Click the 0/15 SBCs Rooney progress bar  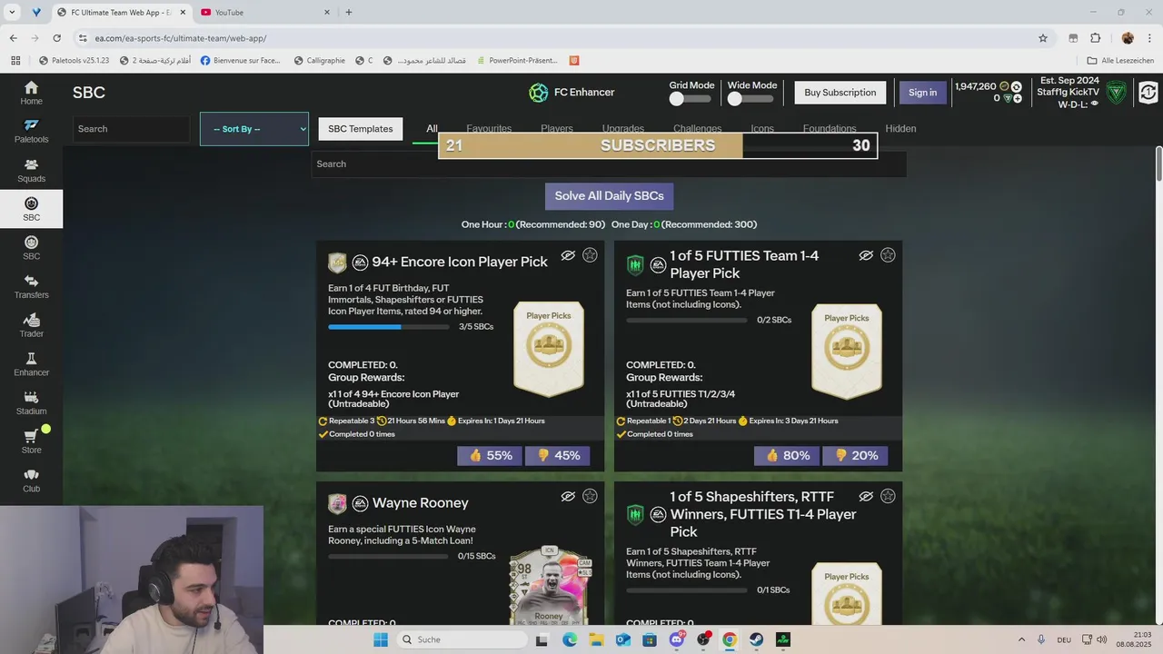click(x=390, y=556)
